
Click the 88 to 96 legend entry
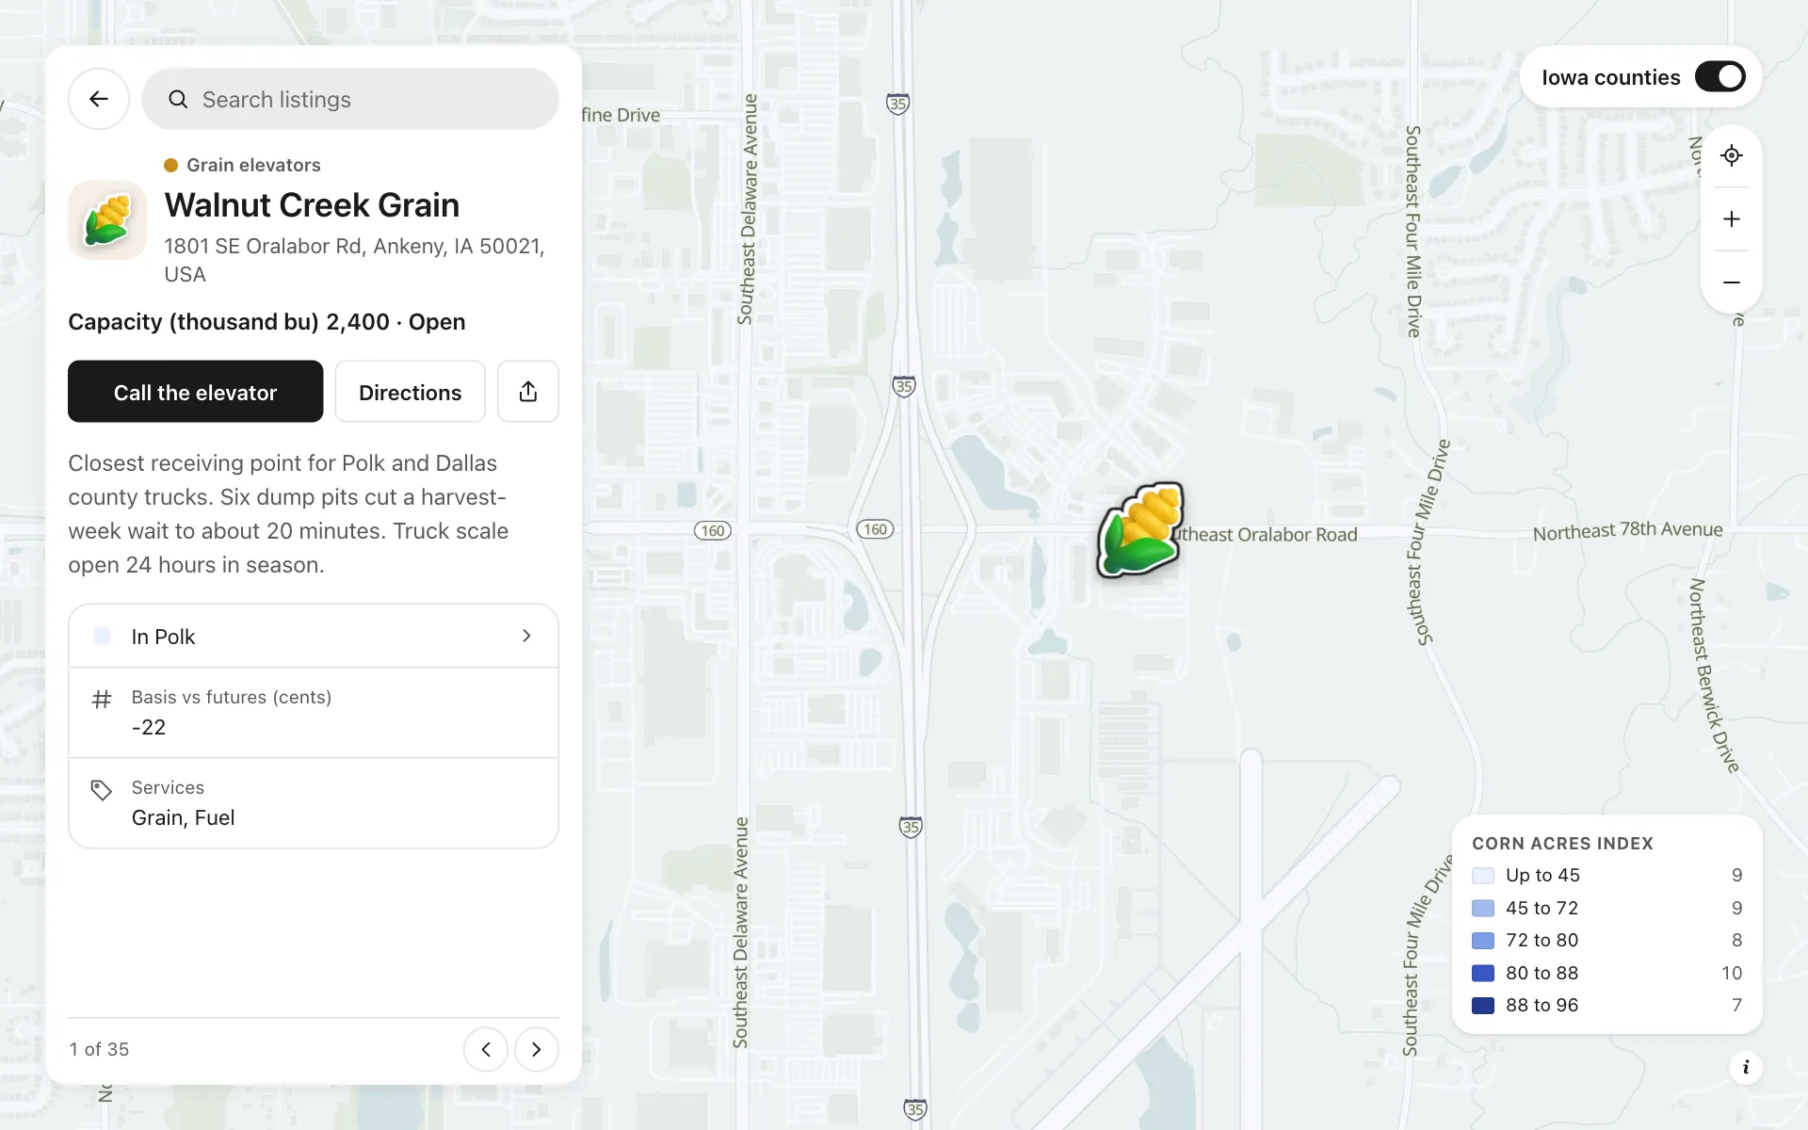tap(1606, 1005)
